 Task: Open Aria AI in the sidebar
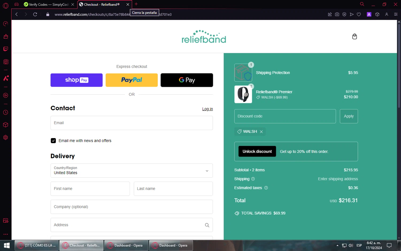coord(6,78)
